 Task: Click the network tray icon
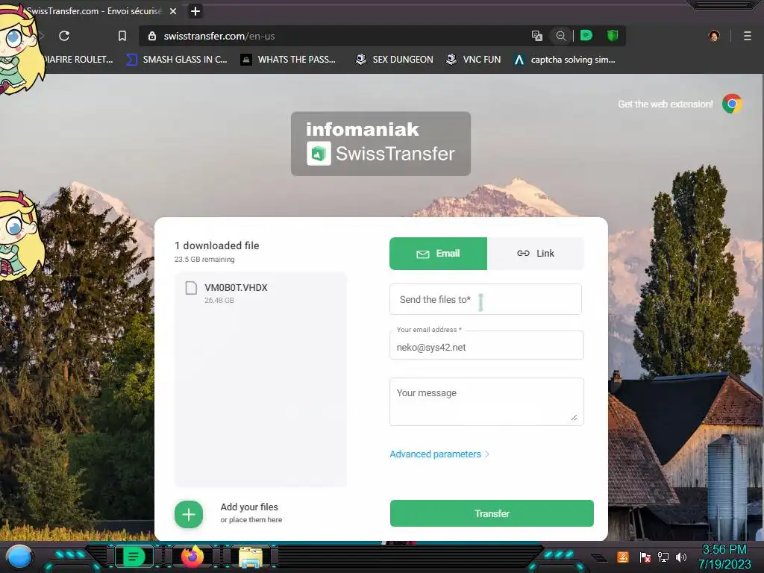663,557
